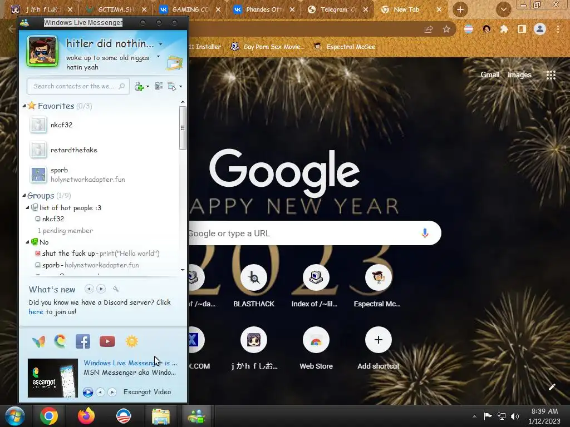Click the contact list scrollbar up arrow
The width and height of the screenshot is (570, 427).
click(183, 102)
